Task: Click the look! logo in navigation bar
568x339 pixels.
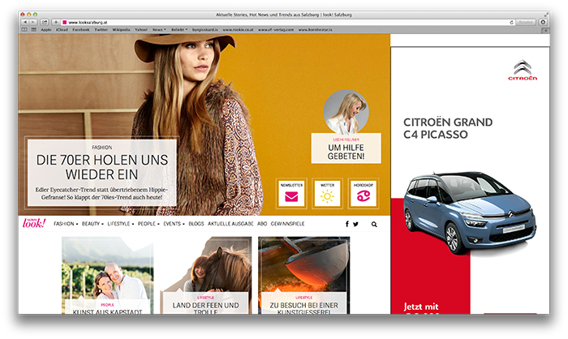Action: point(34,223)
